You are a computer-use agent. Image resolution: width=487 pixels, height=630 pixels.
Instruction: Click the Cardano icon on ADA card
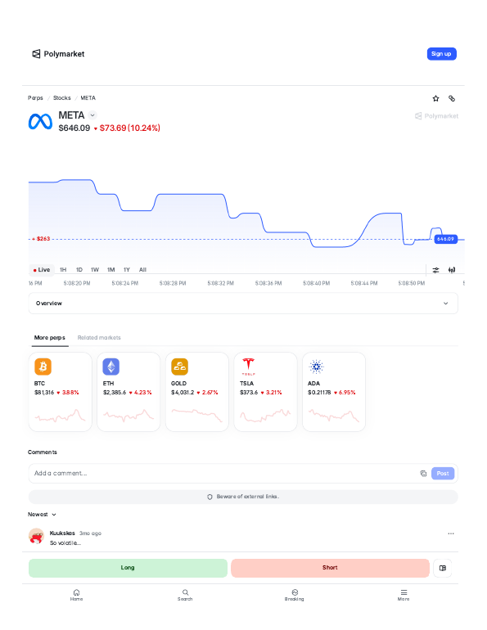[x=317, y=367]
